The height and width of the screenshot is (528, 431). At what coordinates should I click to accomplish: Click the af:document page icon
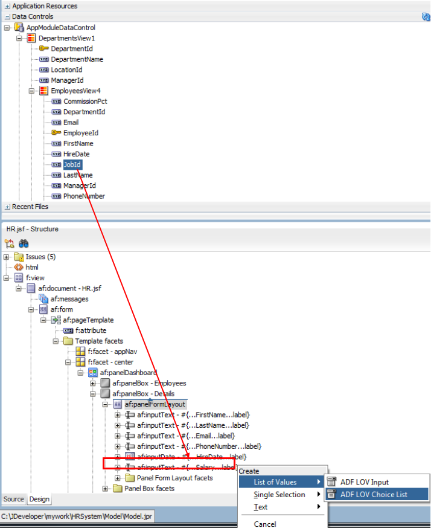coord(31,288)
